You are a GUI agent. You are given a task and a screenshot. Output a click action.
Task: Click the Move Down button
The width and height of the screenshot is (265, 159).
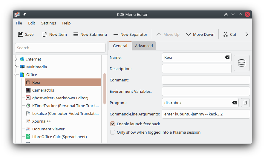coord(200,34)
